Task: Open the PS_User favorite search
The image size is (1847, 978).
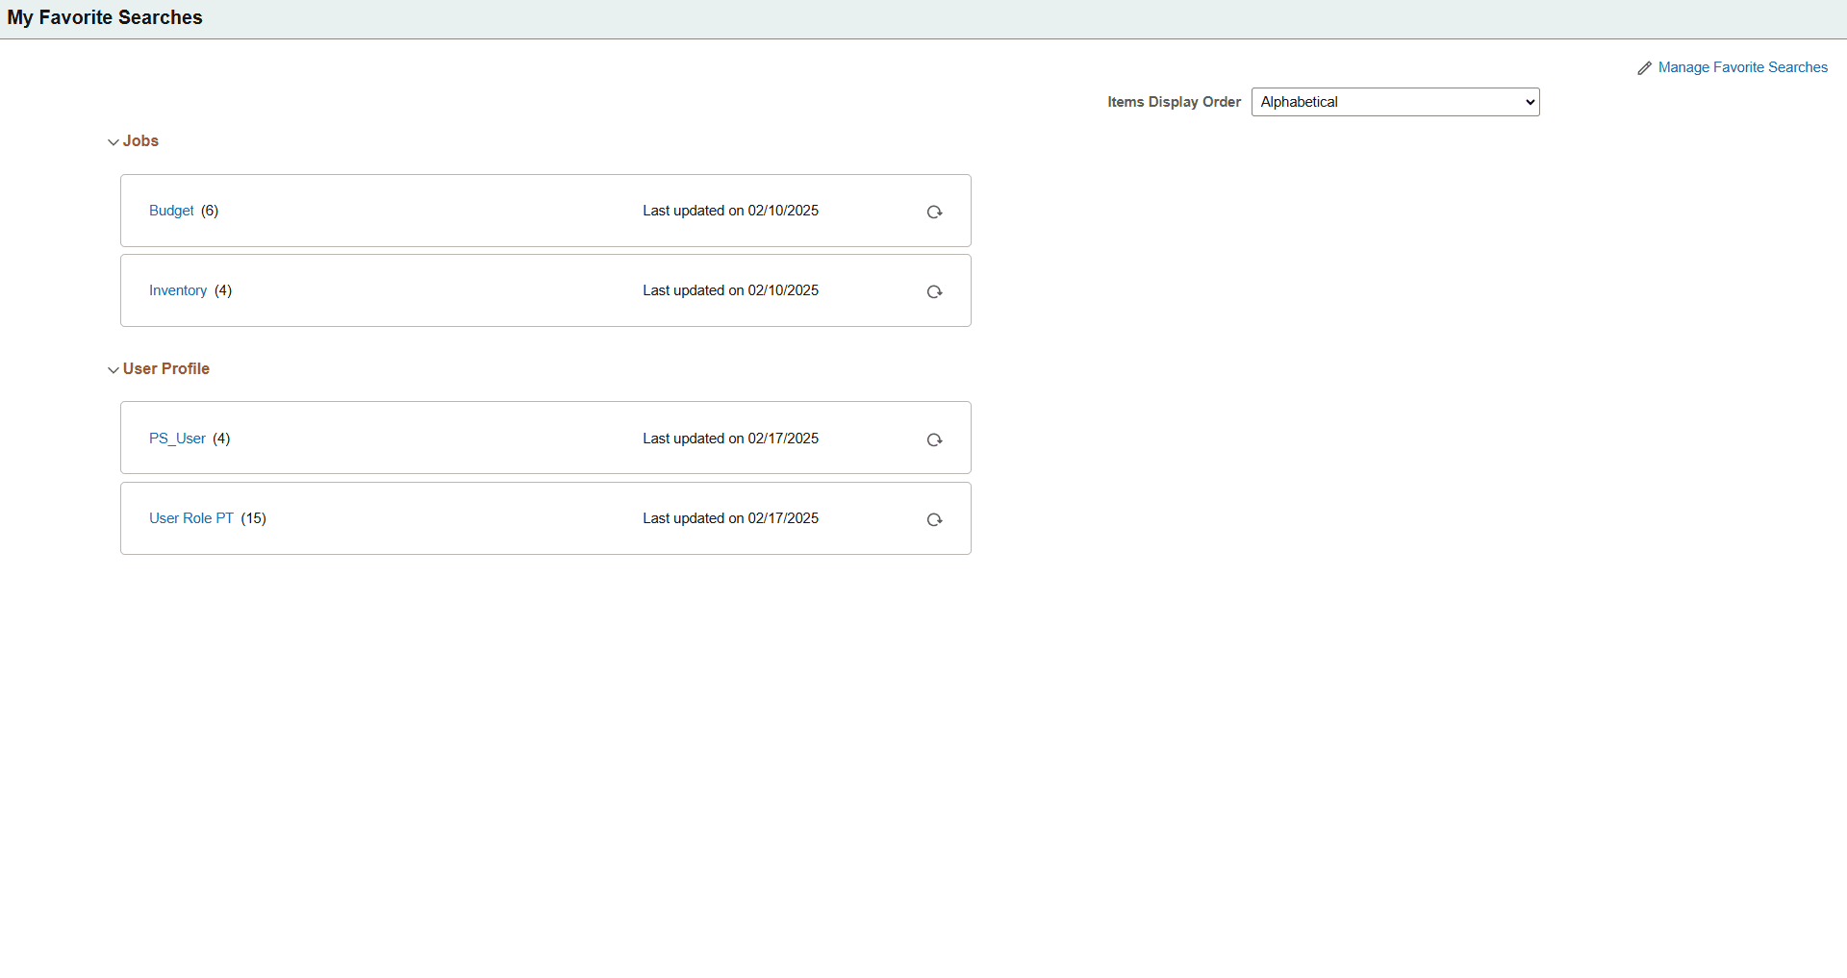Action: point(176,438)
